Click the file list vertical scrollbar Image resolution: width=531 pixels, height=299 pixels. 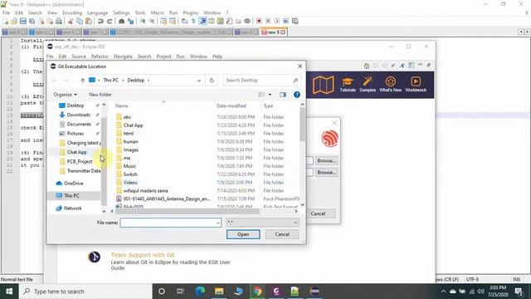click(x=302, y=125)
